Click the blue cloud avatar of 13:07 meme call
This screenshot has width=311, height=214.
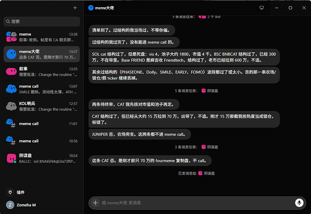point(11,89)
